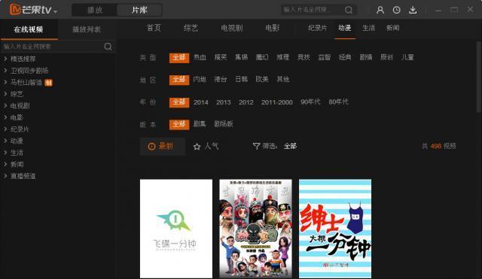Viewport: 482px width, 279px height.
Task: Open the watch history clock icon
Action: [397, 10]
